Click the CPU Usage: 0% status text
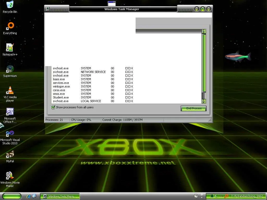 pyautogui.click(x=81, y=120)
